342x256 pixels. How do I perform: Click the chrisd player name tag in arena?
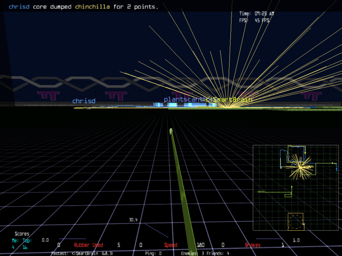[x=83, y=101]
